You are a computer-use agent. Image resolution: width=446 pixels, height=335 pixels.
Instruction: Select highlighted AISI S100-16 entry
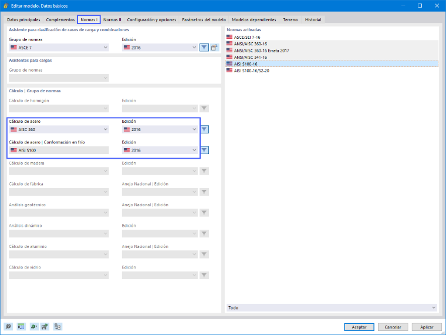pos(332,64)
